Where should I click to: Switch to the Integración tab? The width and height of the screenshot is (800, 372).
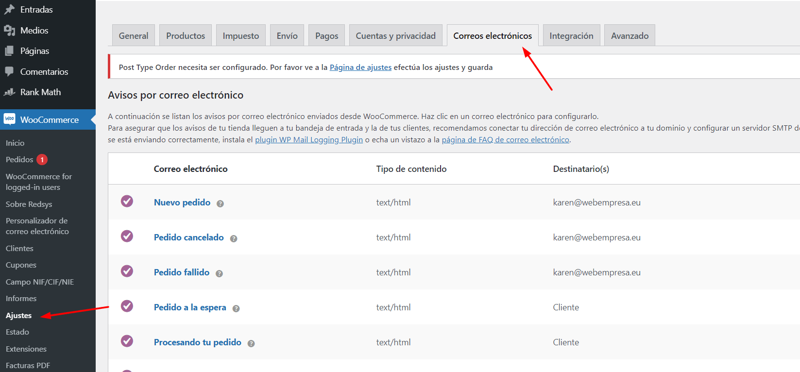(571, 35)
